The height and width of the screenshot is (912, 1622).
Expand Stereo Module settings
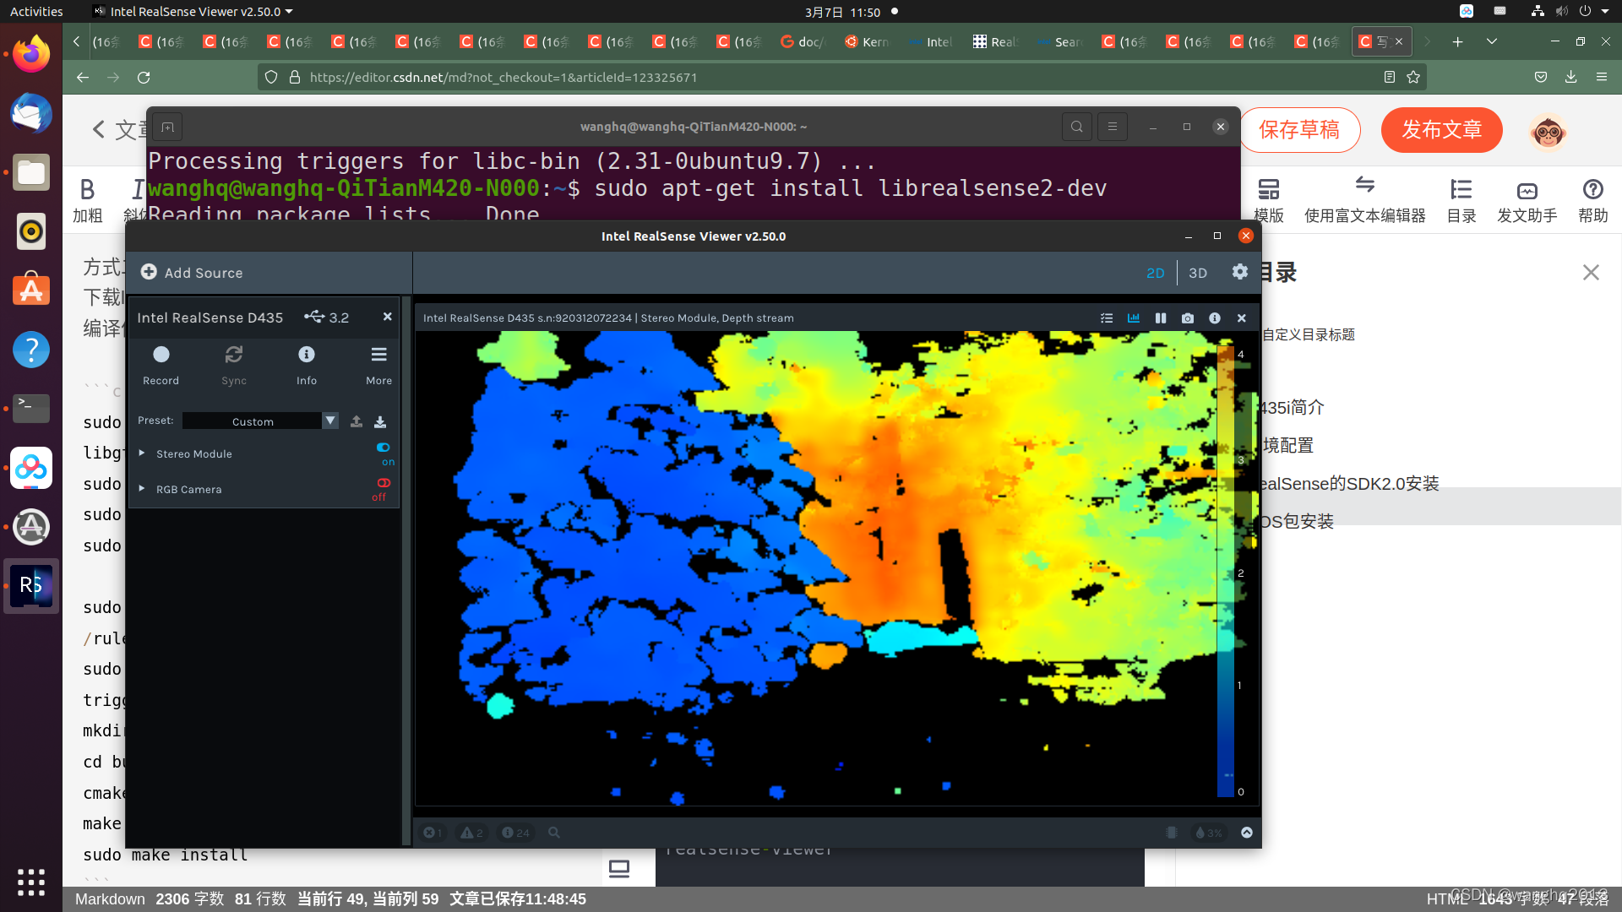(x=142, y=453)
